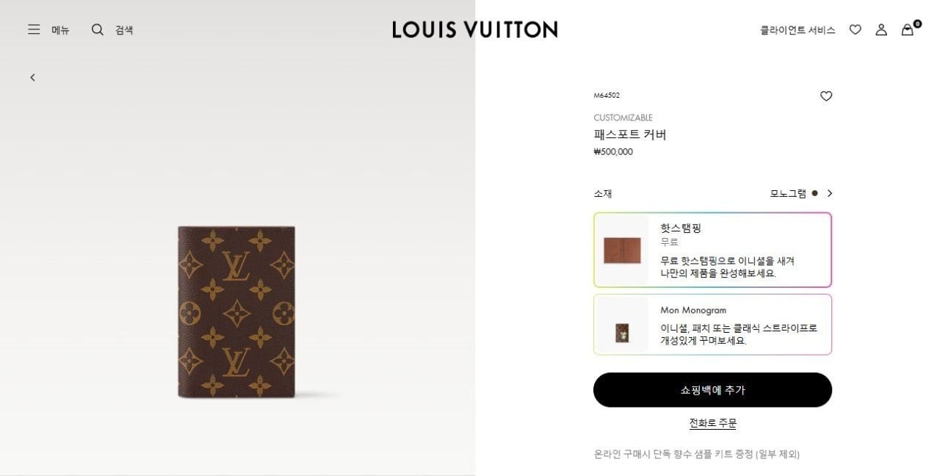The image size is (940, 476).
Task: Click the Louis Vuitton logo
Action: pyautogui.click(x=474, y=29)
